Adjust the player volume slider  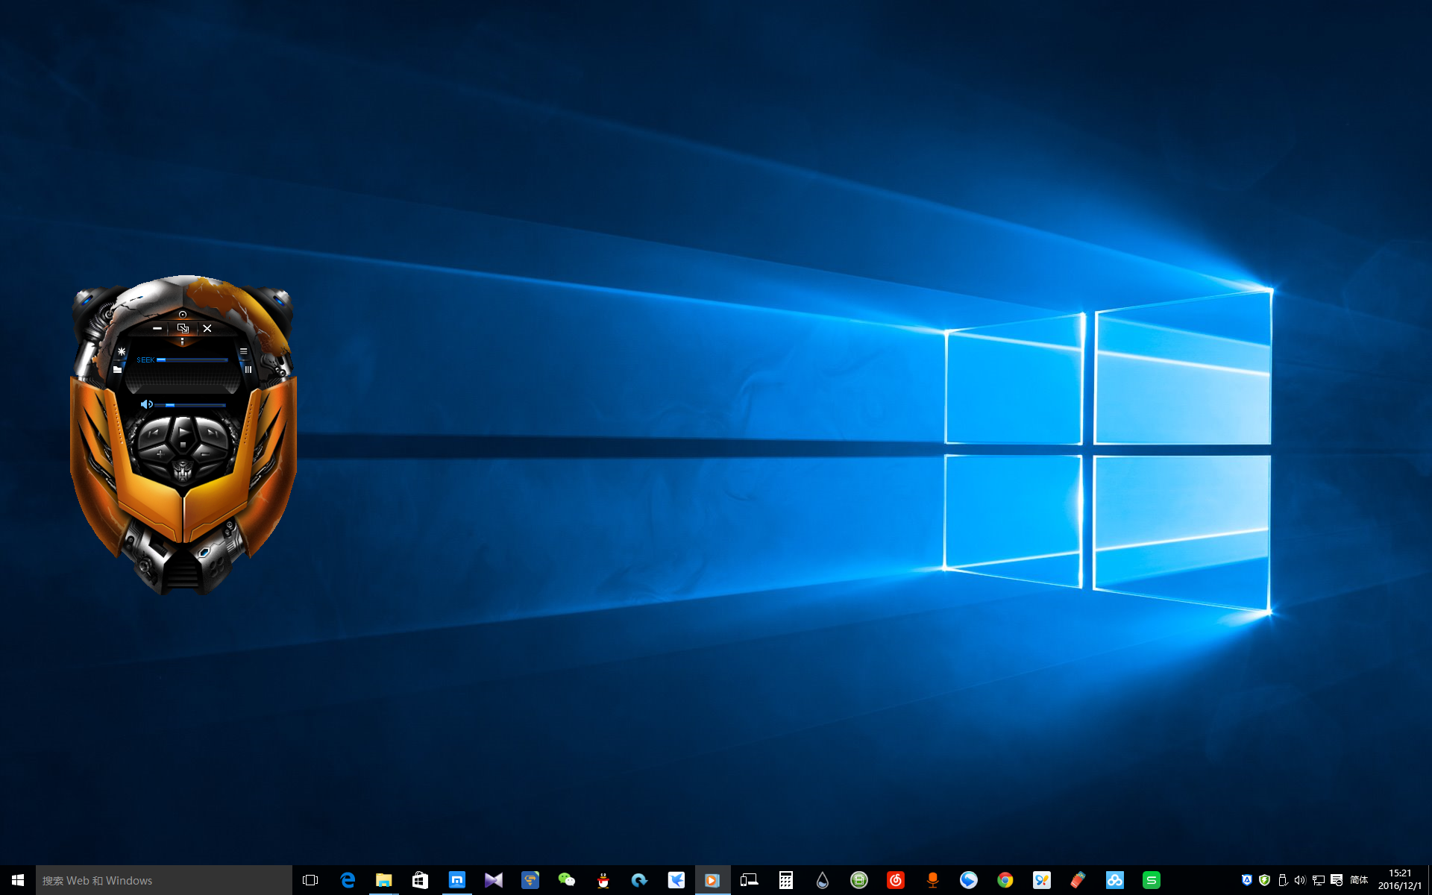coord(191,405)
